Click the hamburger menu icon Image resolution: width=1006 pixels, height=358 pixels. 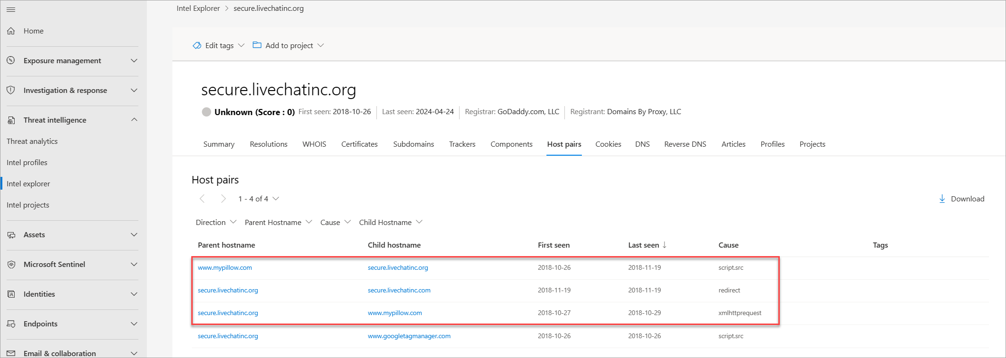coord(11,9)
